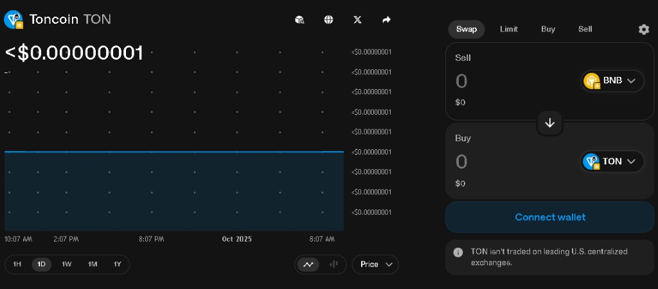Select the 1W time range
This screenshot has width=658, height=289.
pyautogui.click(x=67, y=264)
